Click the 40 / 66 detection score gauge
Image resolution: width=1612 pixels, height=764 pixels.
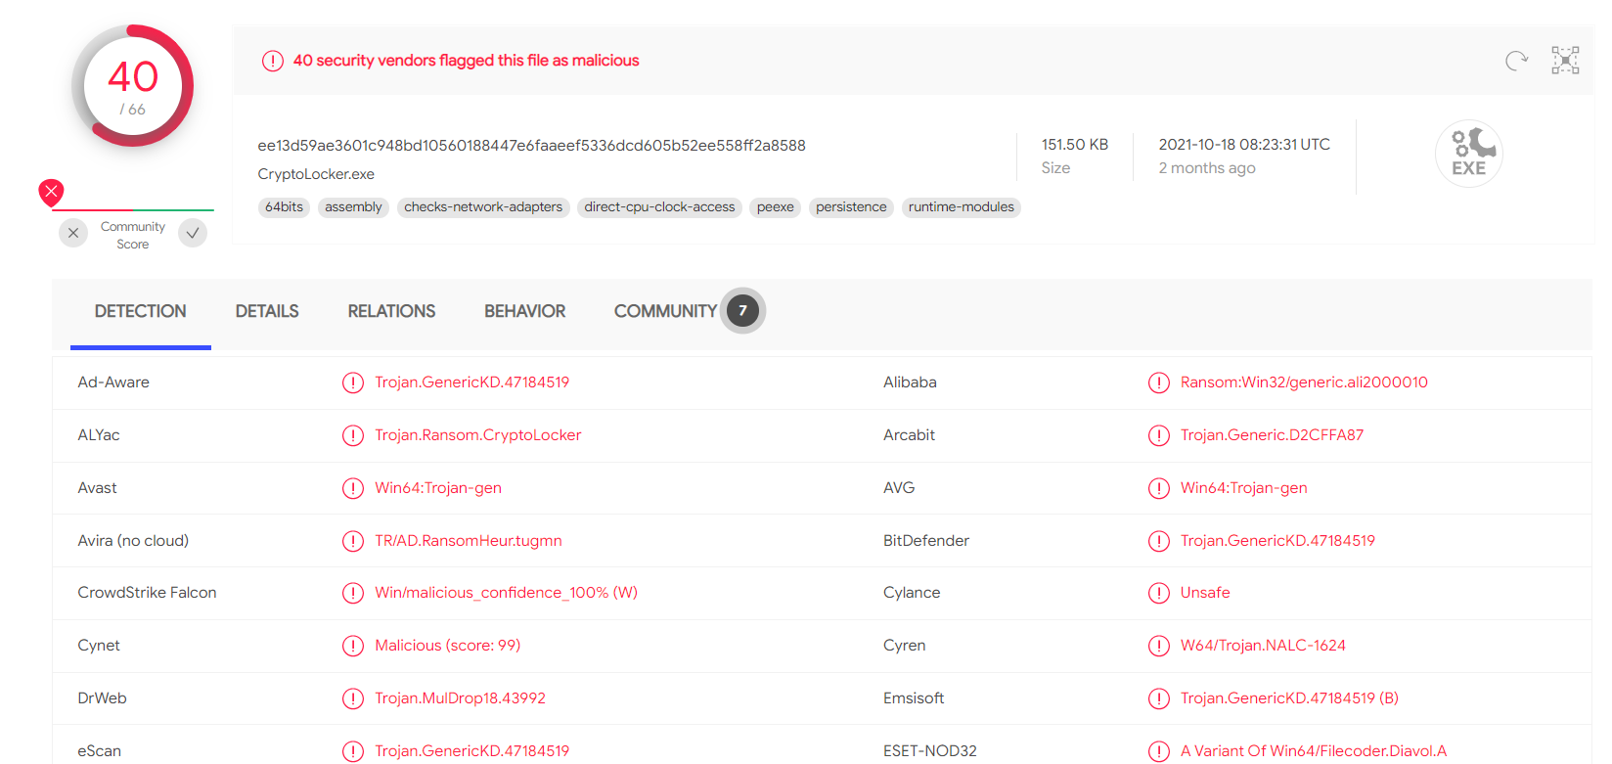point(133,86)
